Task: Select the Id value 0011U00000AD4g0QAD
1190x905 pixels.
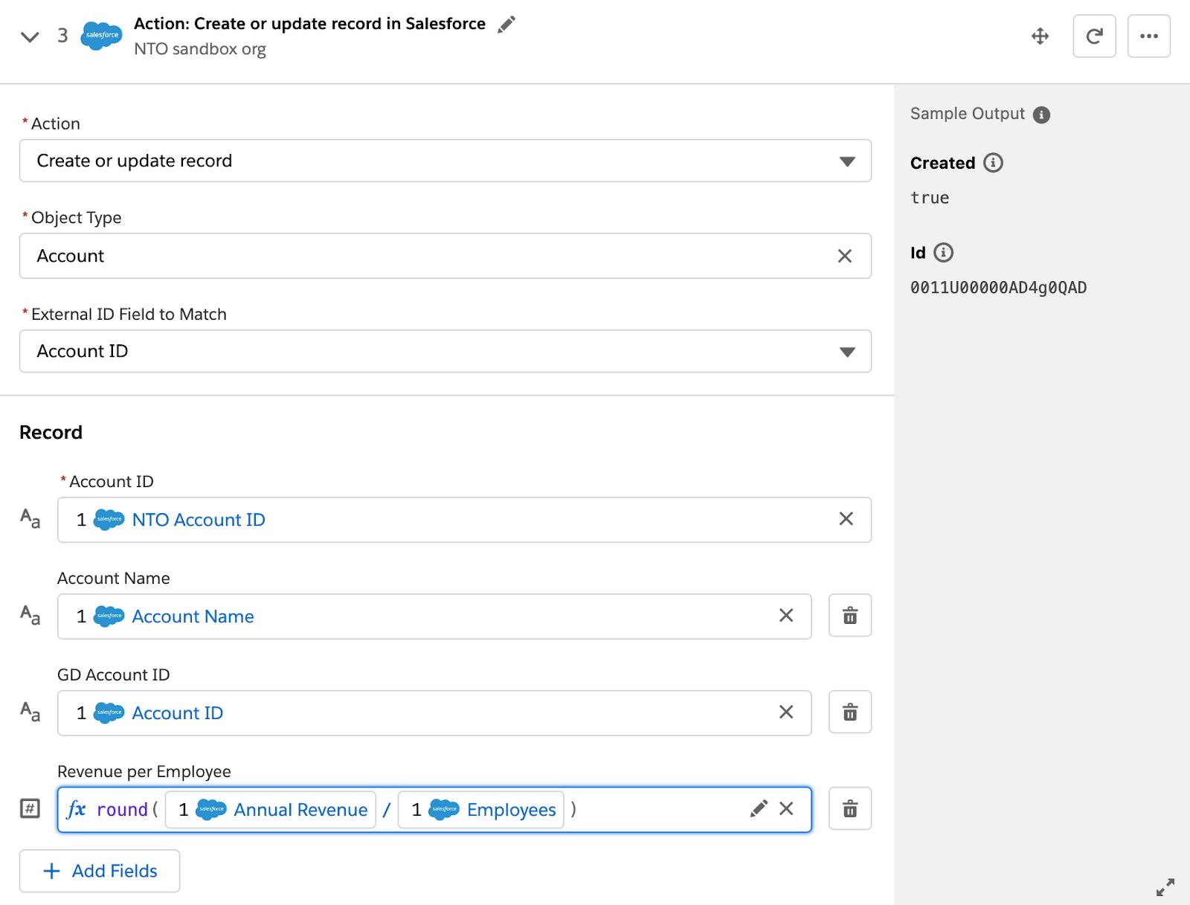Action: 998,288
